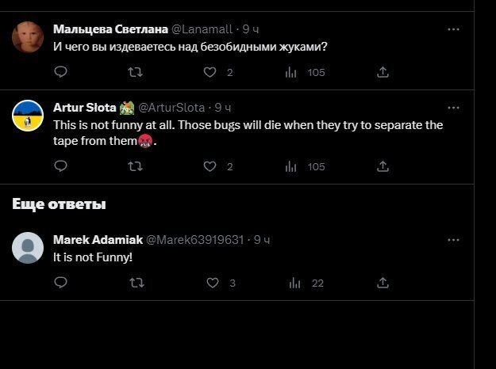Click Artur Slota's flag avatar
Screen dimensions: 496x369
[x=28, y=117]
